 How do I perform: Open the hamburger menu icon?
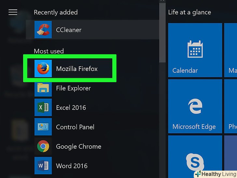point(13,12)
